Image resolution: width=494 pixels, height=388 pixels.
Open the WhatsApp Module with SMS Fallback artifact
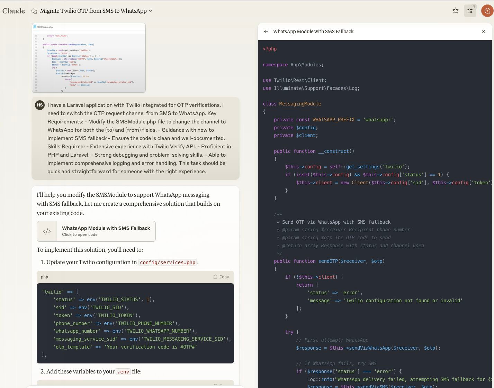click(96, 231)
